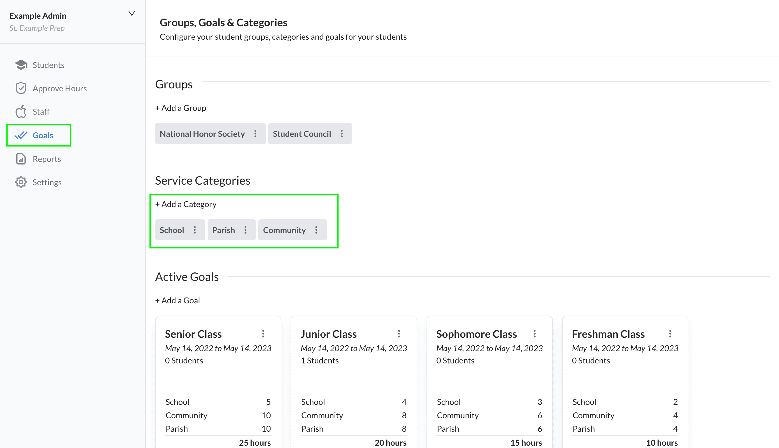Screen dimensions: 779x448
Task: Click "1 Students" on Junior Class card
Action: coord(320,360)
